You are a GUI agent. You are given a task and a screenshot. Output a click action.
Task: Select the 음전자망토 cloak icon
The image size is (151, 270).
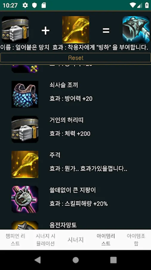click(x=25, y=225)
